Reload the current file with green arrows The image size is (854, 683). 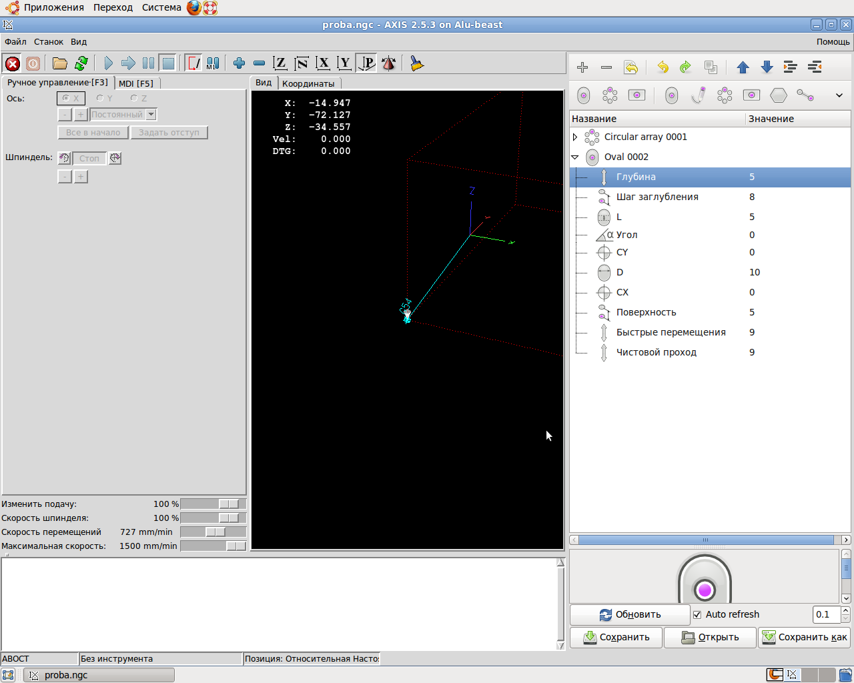[x=81, y=64]
